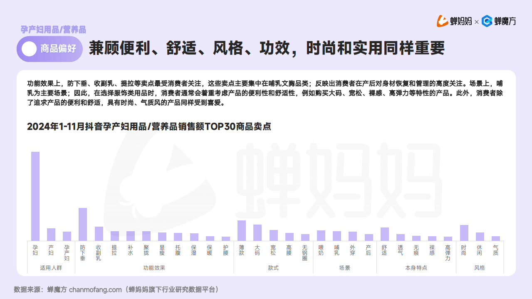Select the 本身特点 category group label
Screen dimensions: 532x299
click(x=416, y=268)
